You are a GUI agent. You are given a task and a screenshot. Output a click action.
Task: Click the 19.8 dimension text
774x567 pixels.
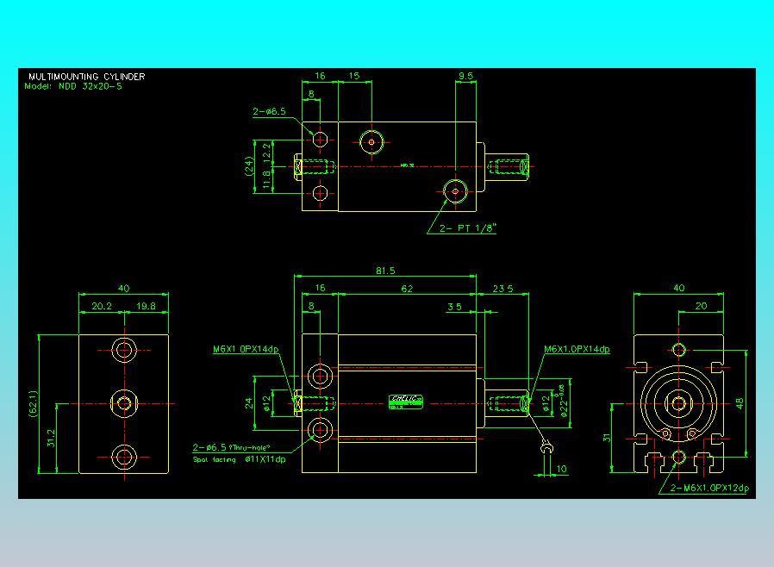[147, 306]
